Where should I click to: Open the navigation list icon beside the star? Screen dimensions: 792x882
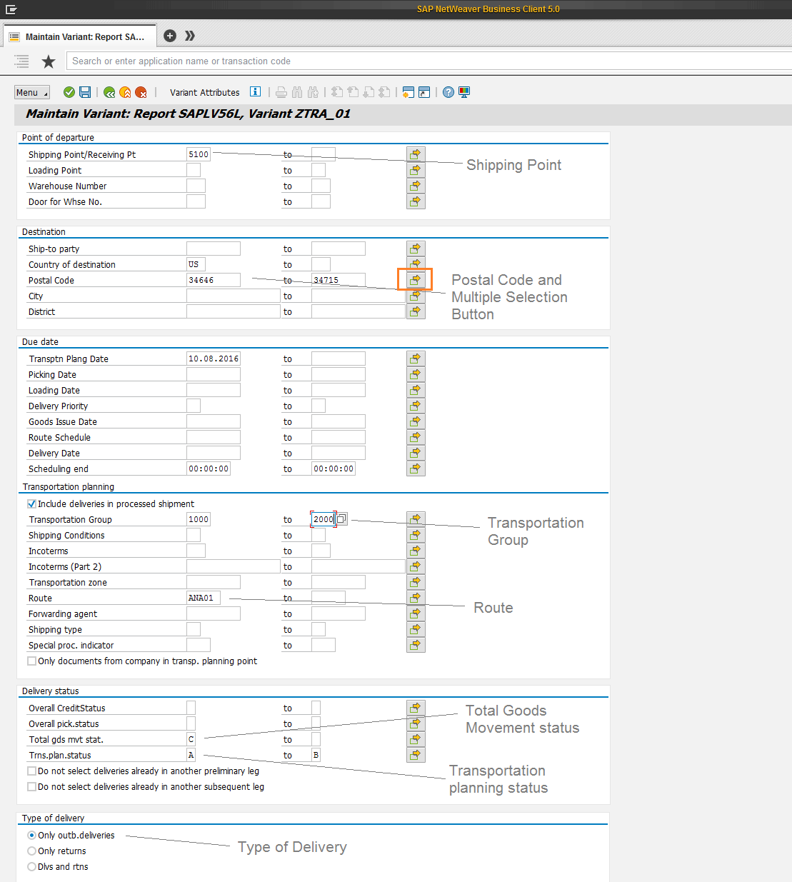(22, 61)
